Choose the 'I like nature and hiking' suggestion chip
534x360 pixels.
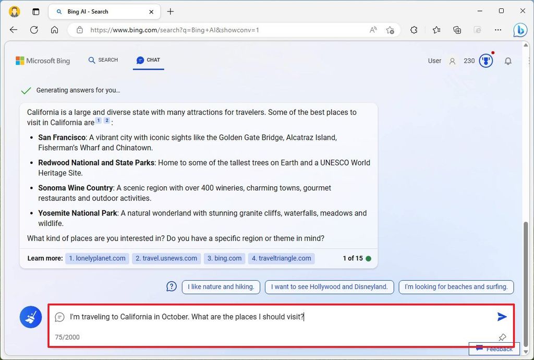click(x=221, y=286)
